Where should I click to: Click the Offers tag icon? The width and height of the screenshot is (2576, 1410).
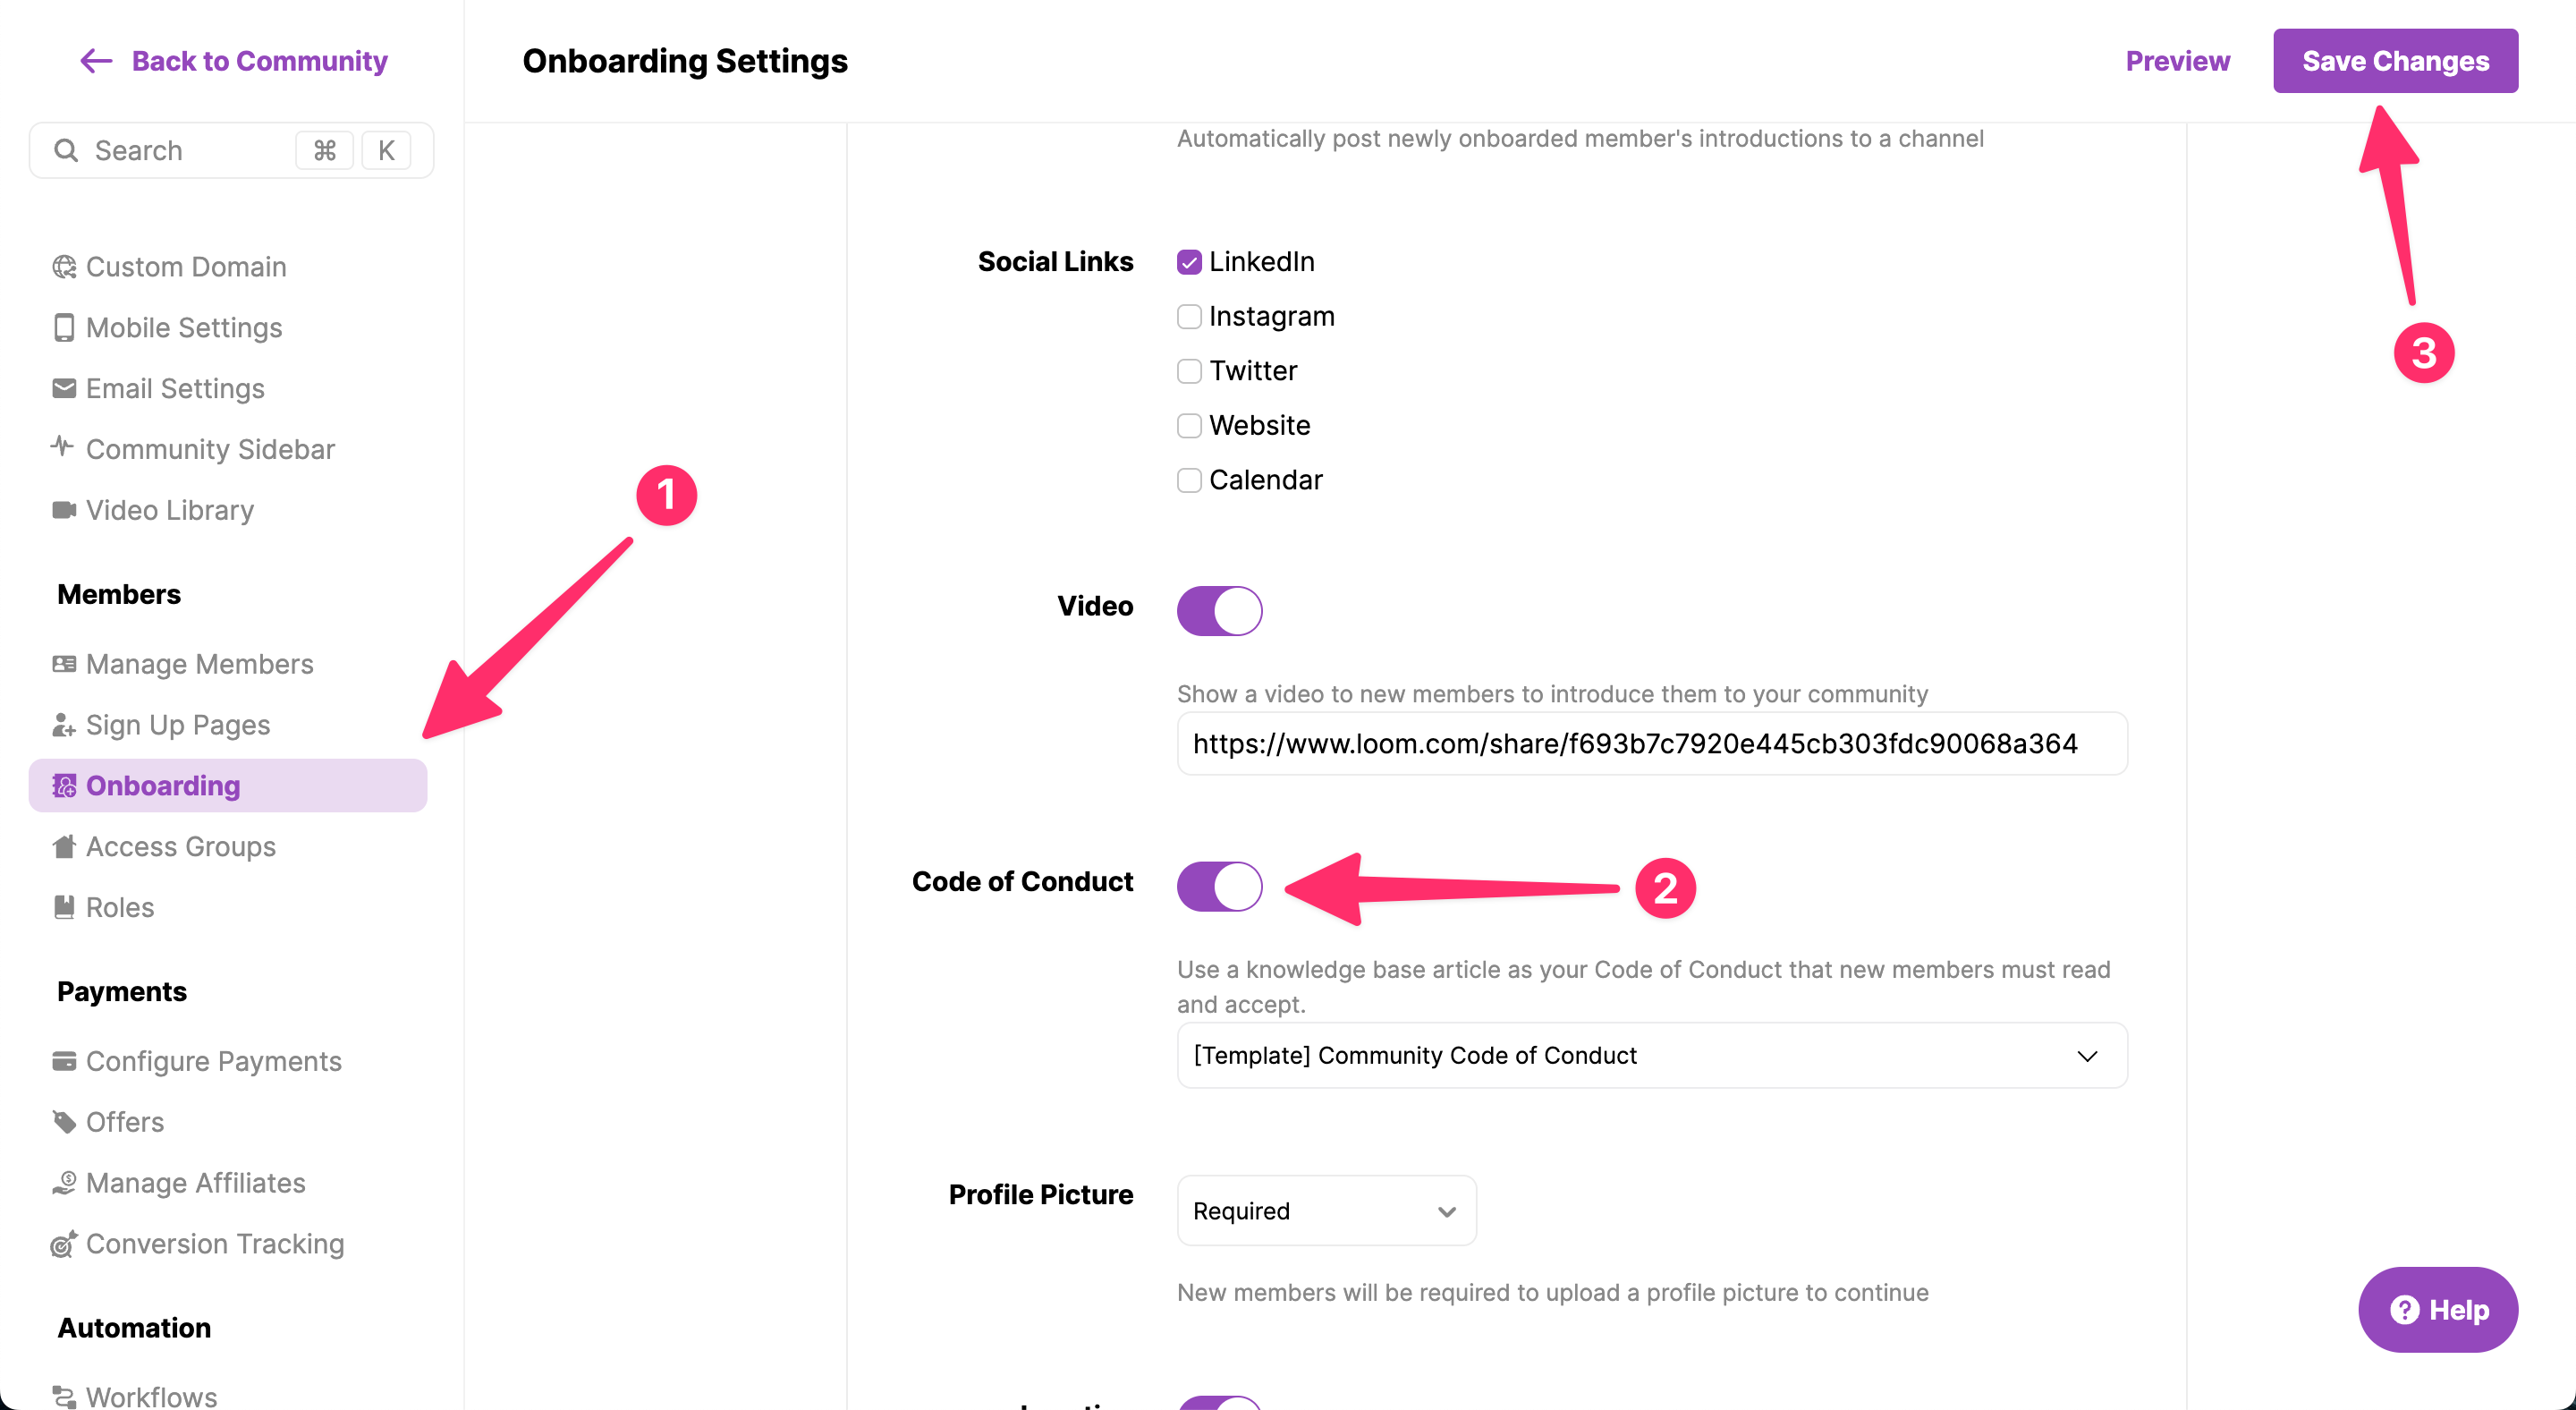point(64,1122)
